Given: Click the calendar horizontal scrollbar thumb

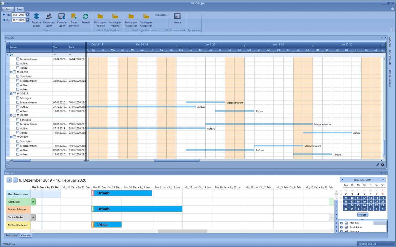Looking at the screenshot, I should tap(182, 231).
